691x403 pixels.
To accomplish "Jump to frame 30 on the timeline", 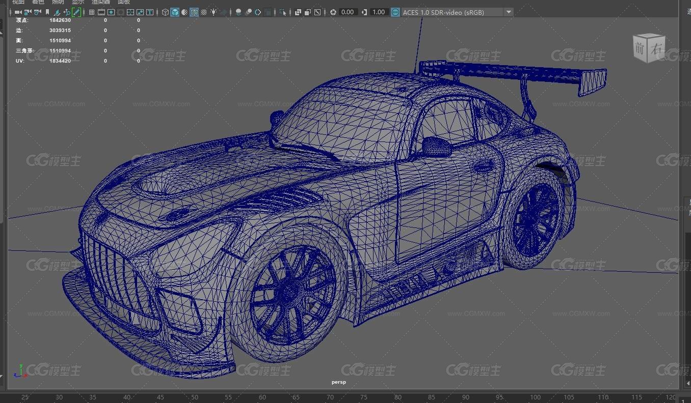I will (59, 398).
